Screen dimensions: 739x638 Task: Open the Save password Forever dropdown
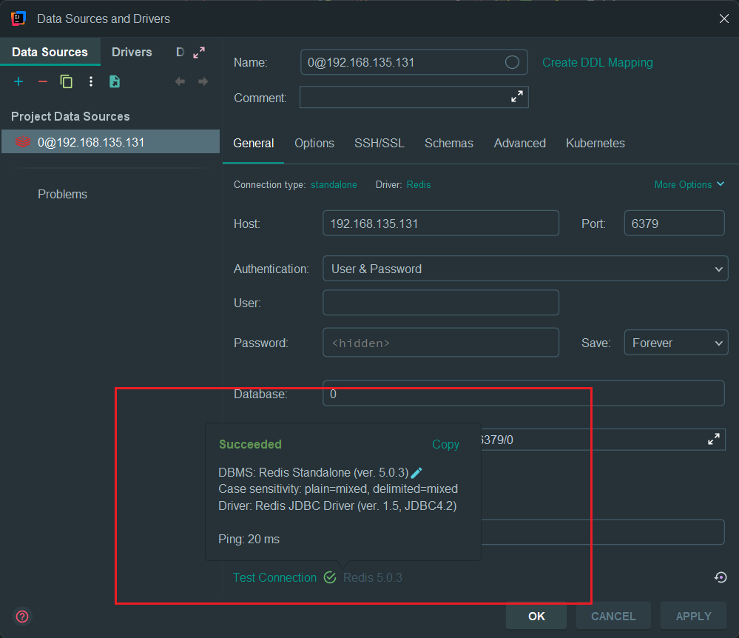676,343
